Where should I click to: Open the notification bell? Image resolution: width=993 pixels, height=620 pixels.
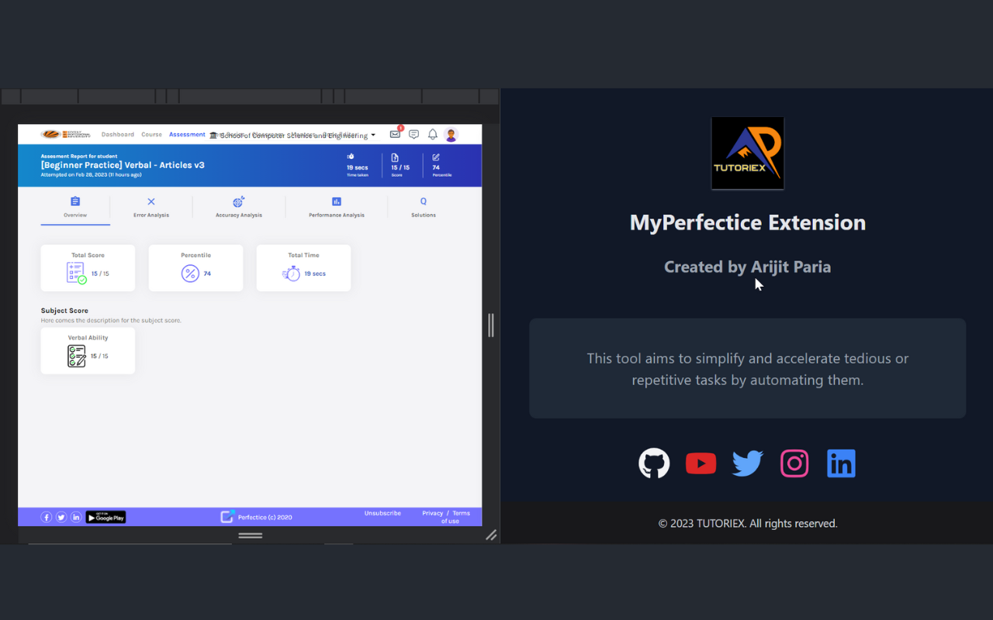click(x=432, y=133)
